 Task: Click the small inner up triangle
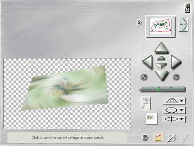161,58
